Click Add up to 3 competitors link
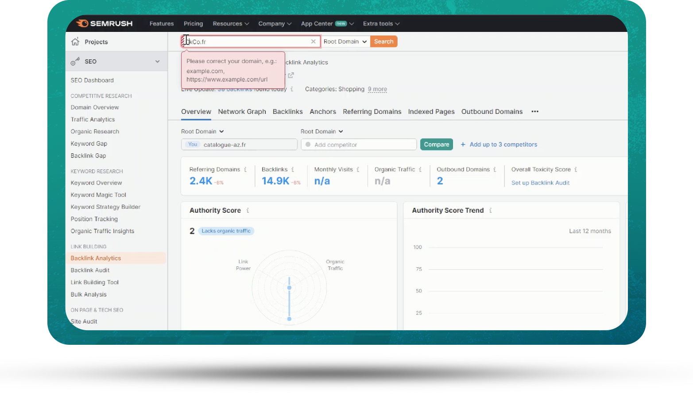 [x=503, y=144]
